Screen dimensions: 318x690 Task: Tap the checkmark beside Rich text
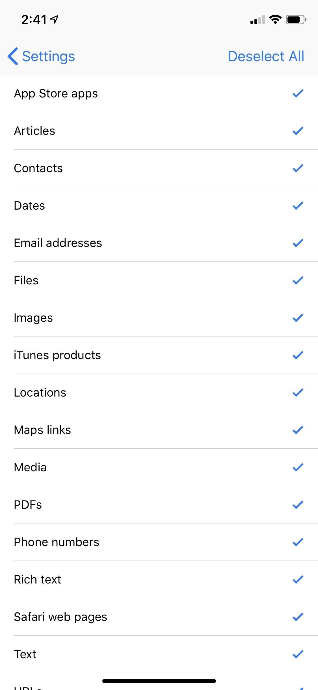coord(298,580)
